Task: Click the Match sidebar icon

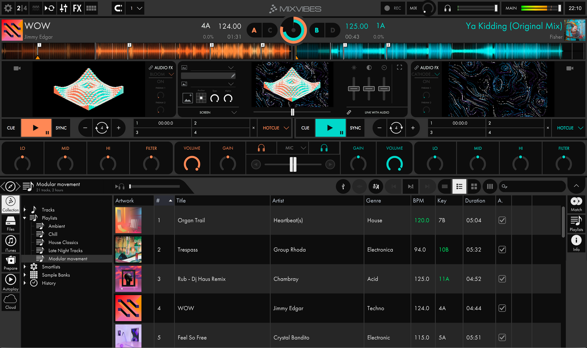Action: coord(576,204)
